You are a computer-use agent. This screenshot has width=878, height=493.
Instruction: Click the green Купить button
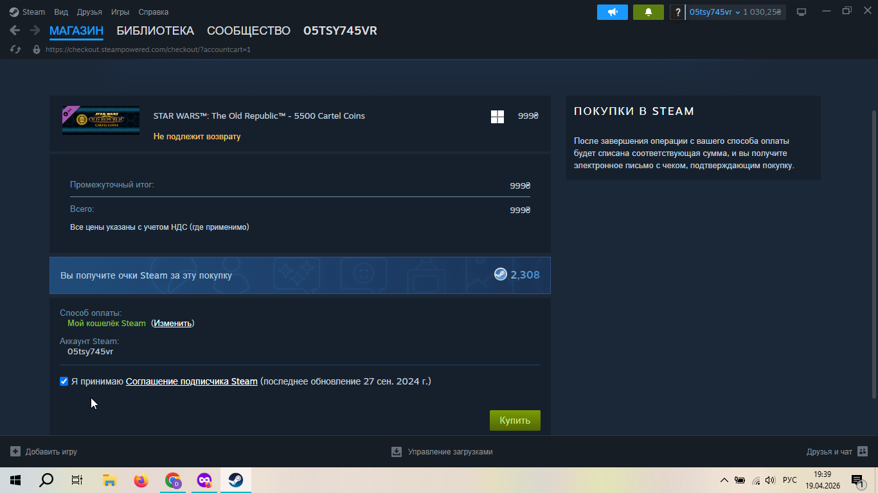pyautogui.click(x=515, y=420)
